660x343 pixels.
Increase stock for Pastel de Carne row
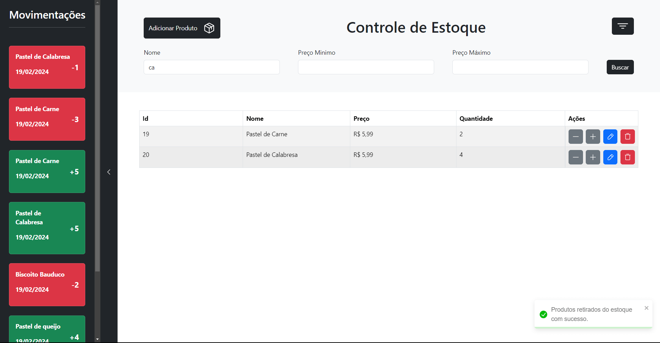click(593, 137)
